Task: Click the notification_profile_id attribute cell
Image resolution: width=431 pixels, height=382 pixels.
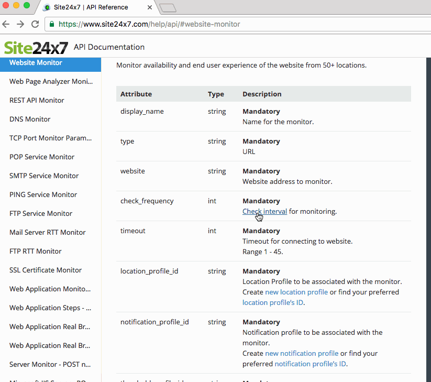Action: click(x=154, y=322)
